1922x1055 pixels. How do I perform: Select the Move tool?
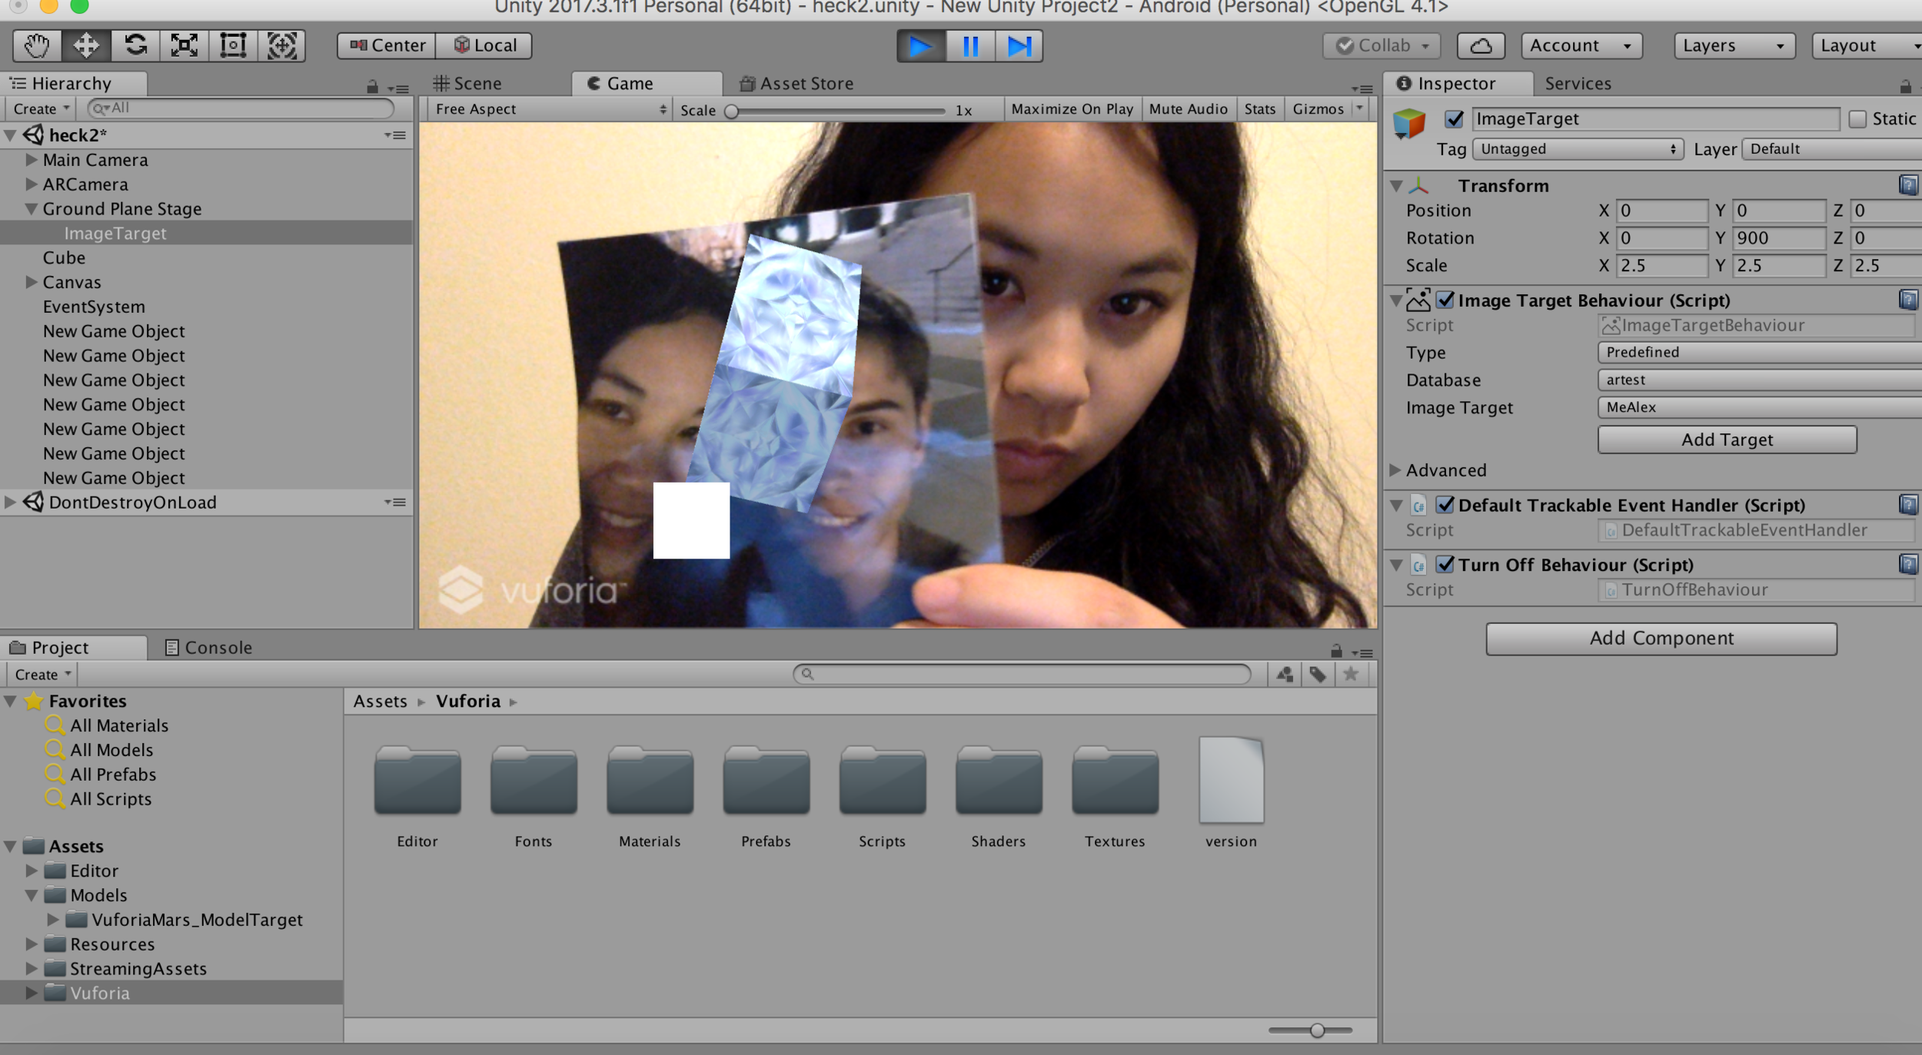[x=85, y=45]
